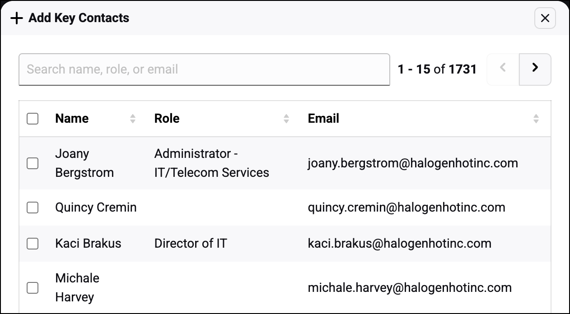
Task: Click the Email column header label
Action: click(x=323, y=119)
